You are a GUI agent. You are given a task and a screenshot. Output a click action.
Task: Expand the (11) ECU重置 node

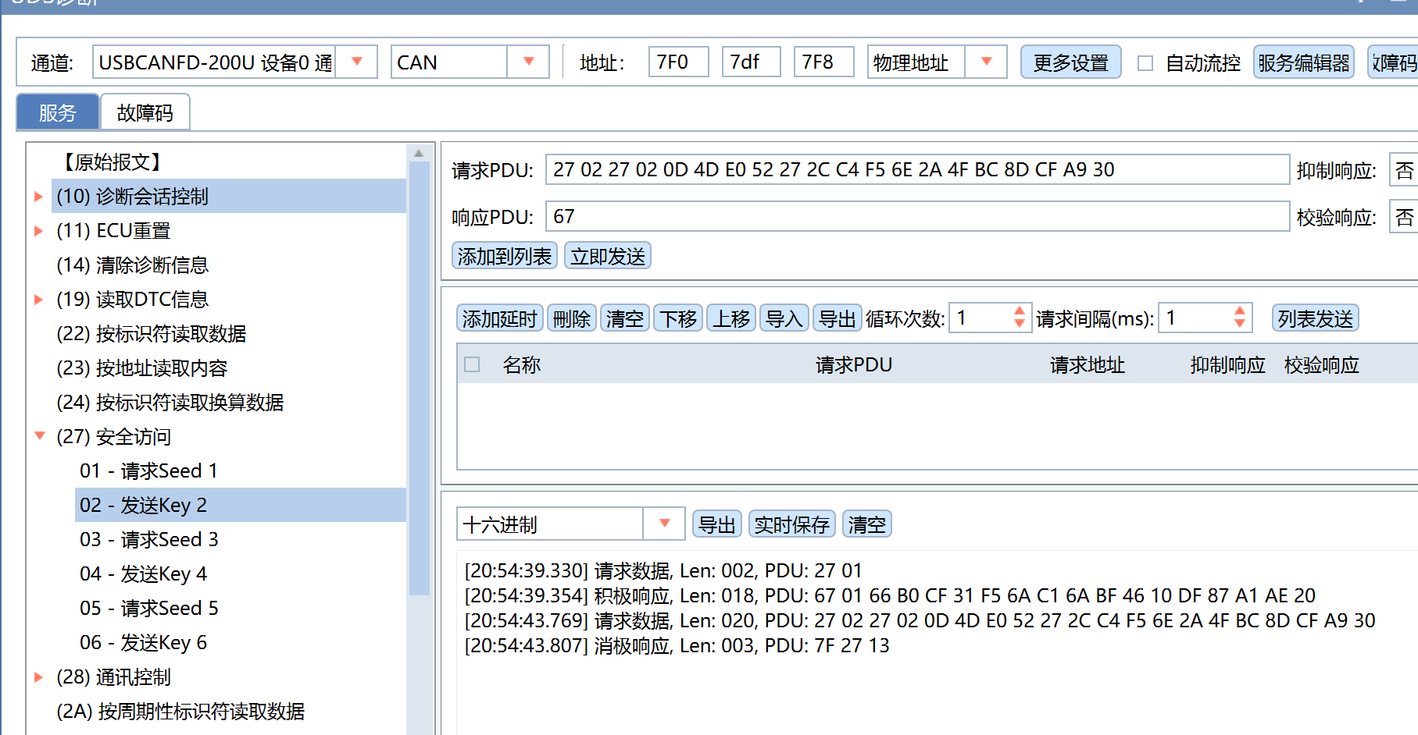38,231
